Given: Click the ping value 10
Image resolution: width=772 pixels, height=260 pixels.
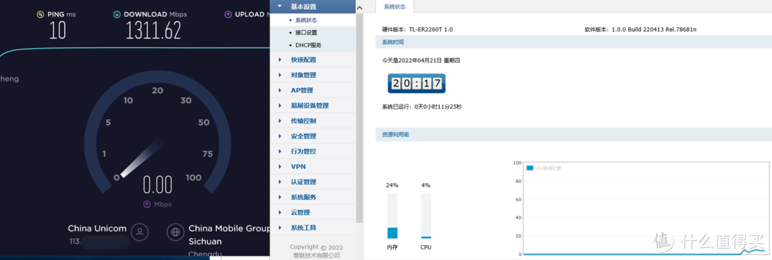Looking at the screenshot, I should (x=58, y=31).
